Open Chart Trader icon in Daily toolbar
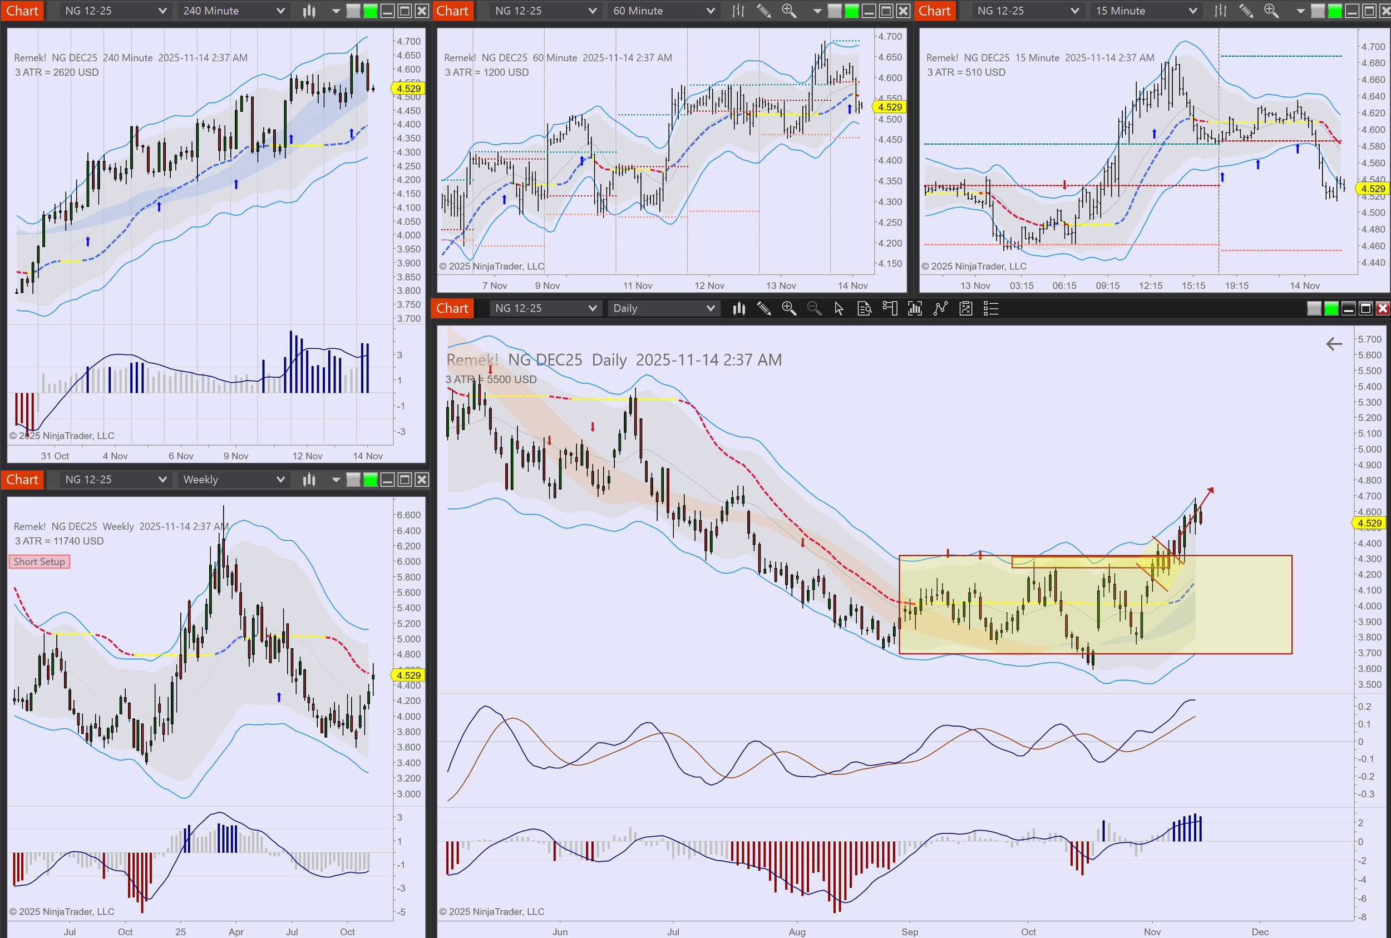The width and height of the screenshot is (1391, 938). (x=890, y=309)
